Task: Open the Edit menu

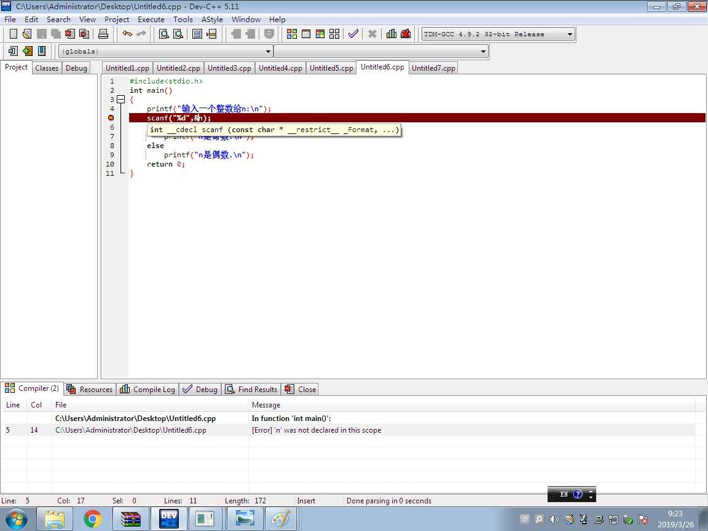Action: click(x=31, y=20)
